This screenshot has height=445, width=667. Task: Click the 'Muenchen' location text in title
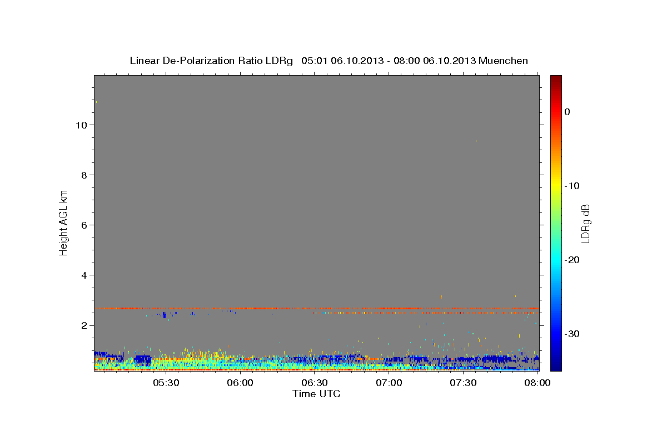504,61
